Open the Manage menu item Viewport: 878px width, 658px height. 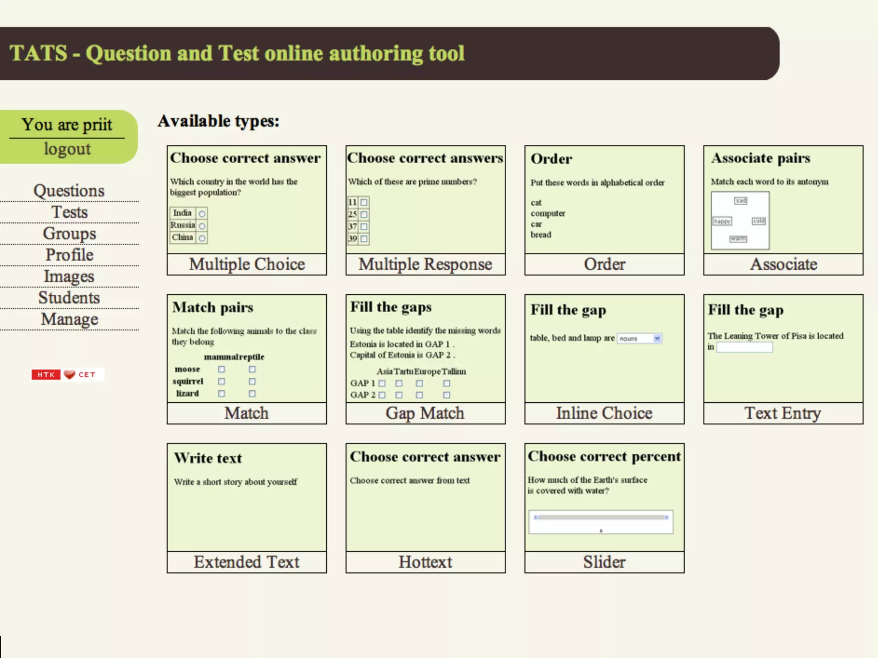pyautogui.click(x=69, y=319)
